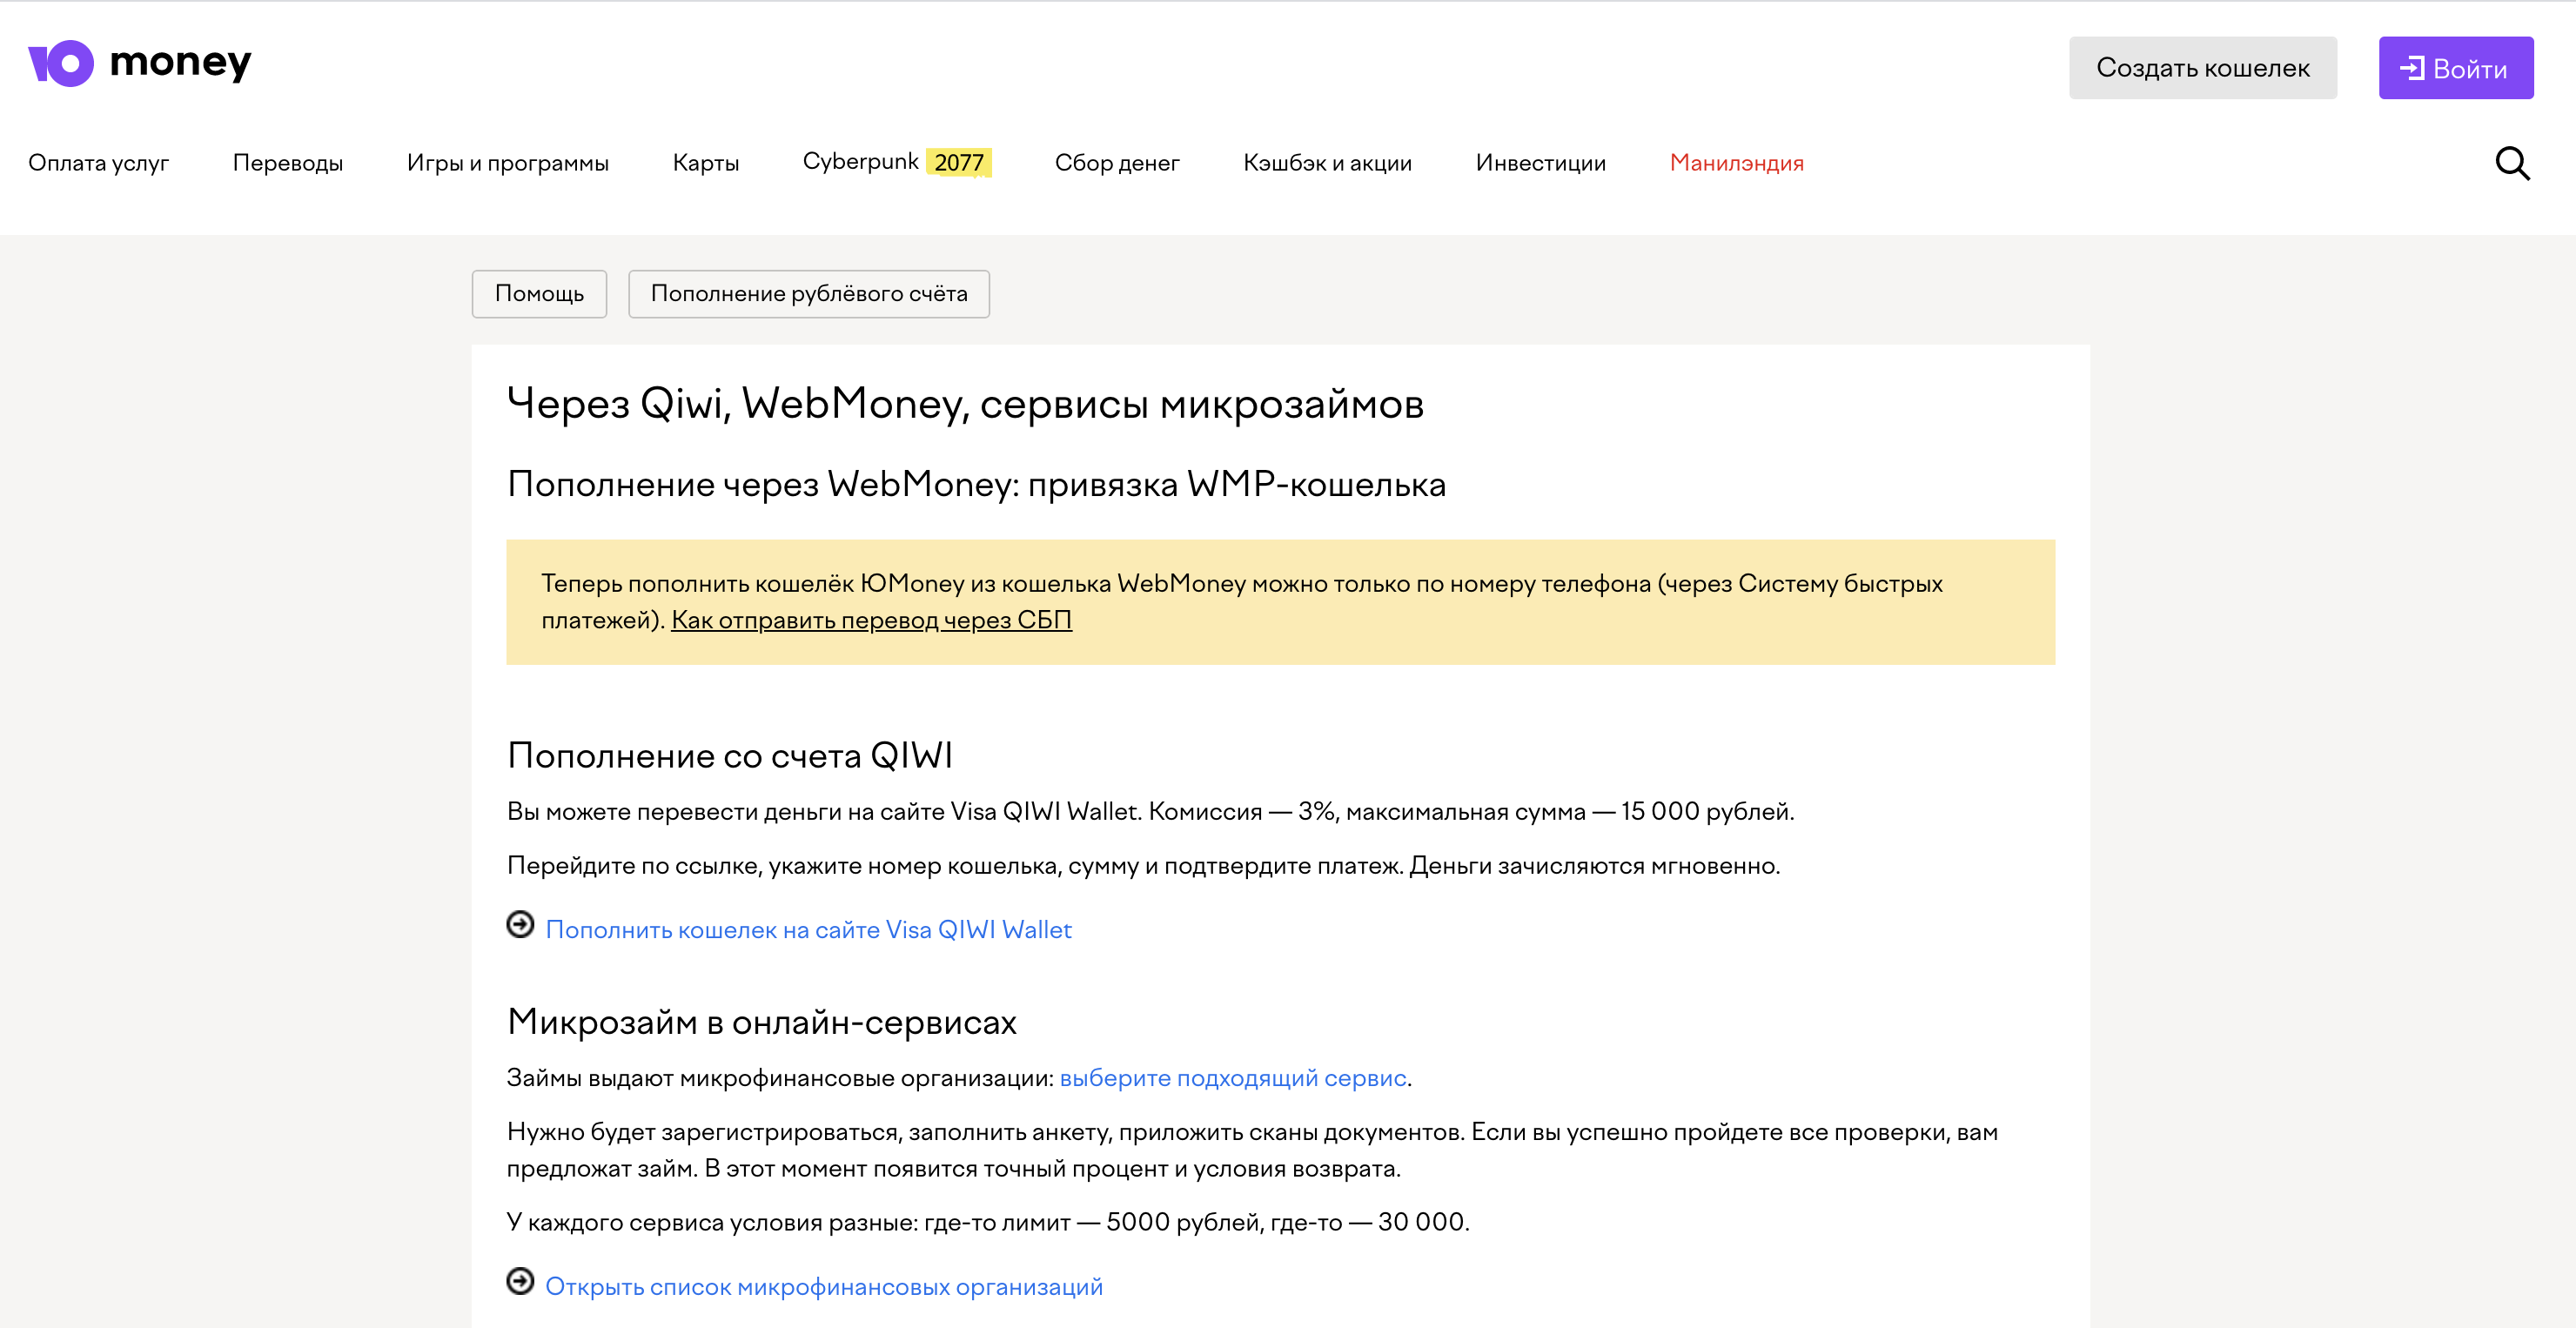Screen dimensions: 2576x1328
Task: Click the heading Пополнение со счета QIWI
Action: [x=730, y=755]
